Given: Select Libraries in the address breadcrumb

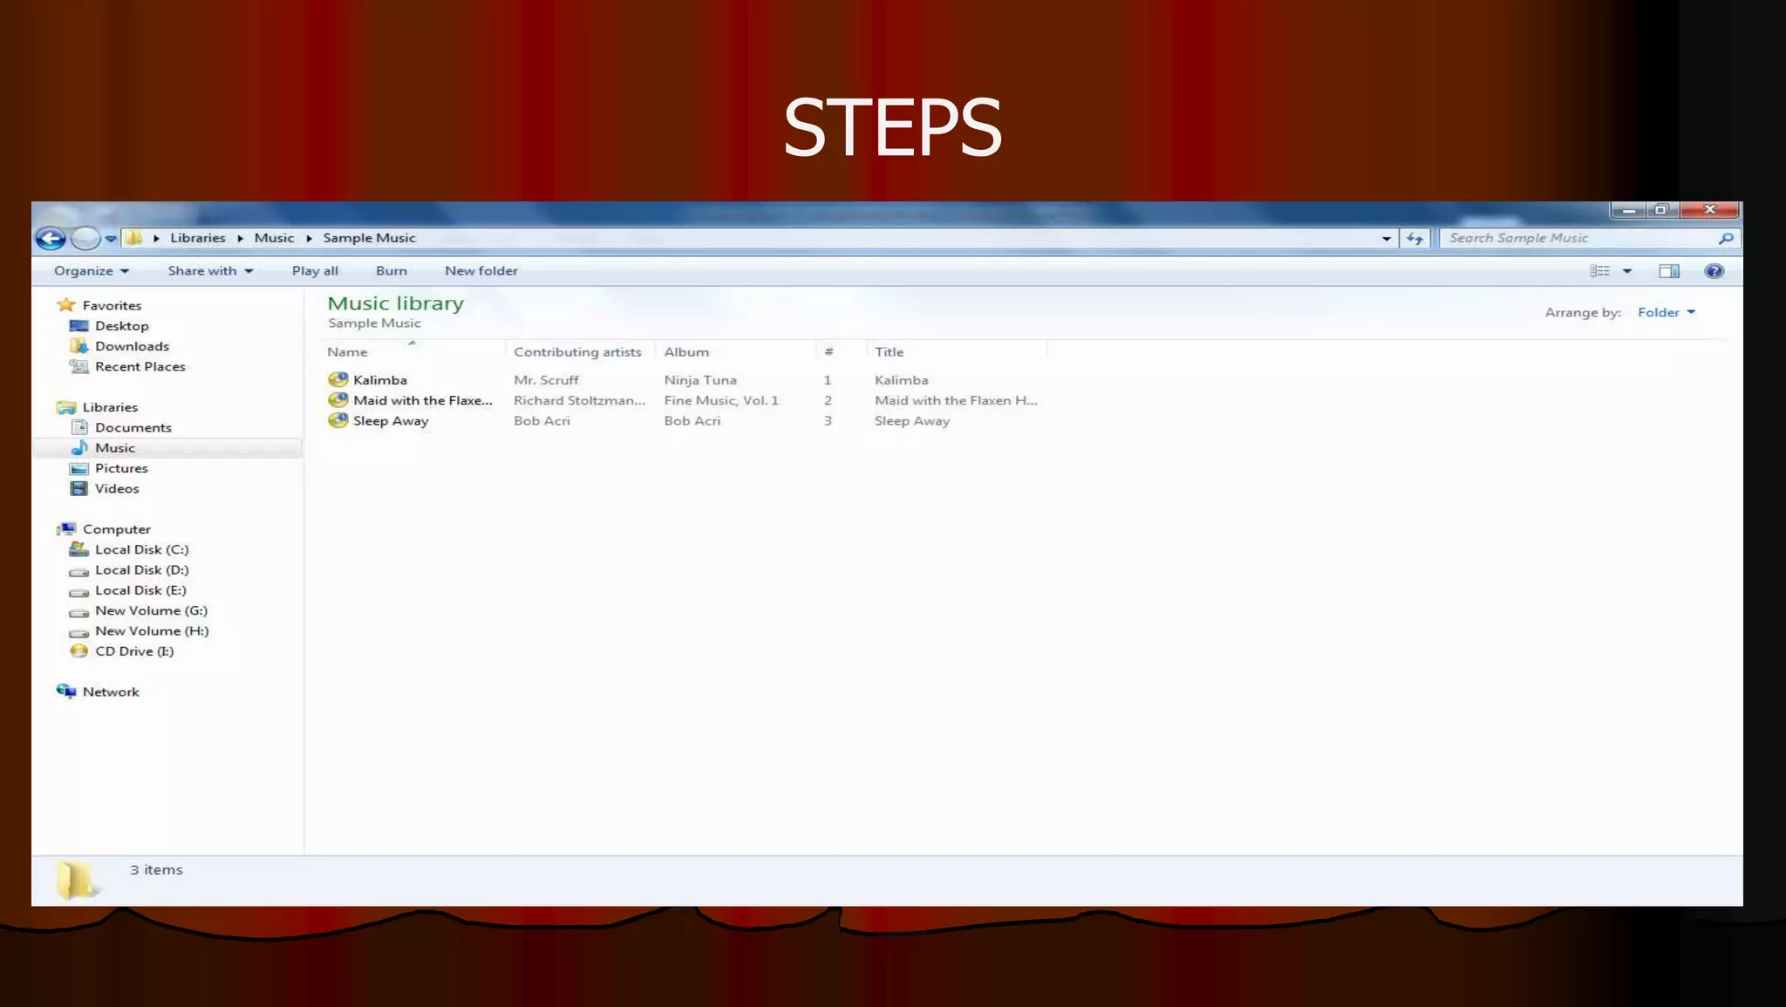Looking at the screenshot, I should click(x=197, y=238).
